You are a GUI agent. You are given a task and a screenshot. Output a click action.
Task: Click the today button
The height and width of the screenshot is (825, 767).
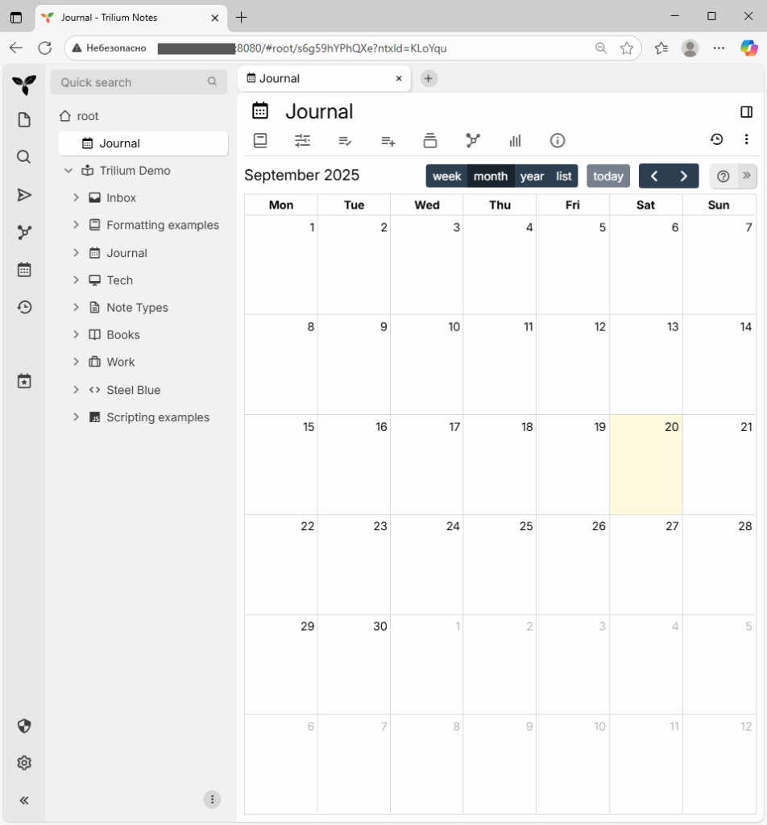tap(607, 176)
